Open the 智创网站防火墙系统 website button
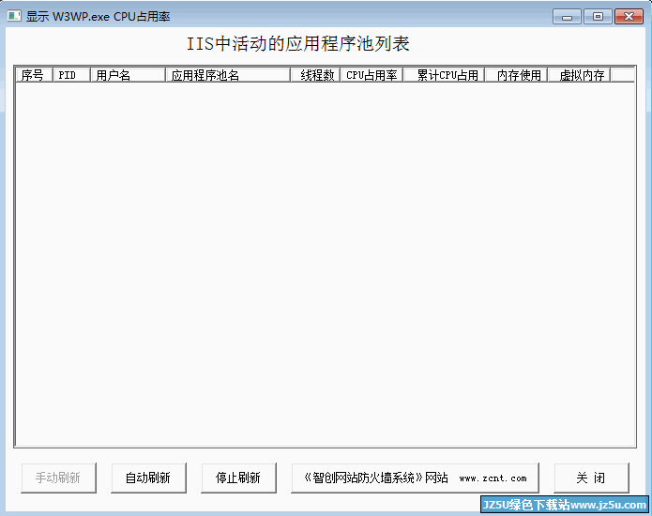Screen dimensions: 652x516 [x=415, y=478]
